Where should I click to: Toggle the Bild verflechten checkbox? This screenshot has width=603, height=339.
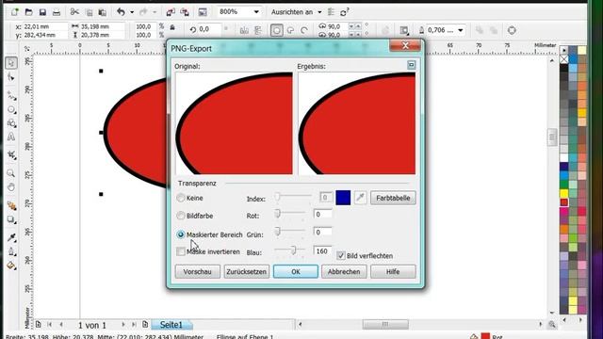pos(341,255)
